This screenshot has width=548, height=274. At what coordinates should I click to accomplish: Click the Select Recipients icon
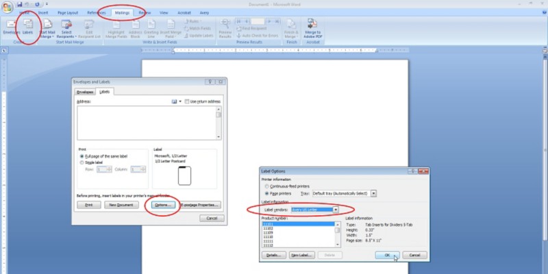tap(67, 29)
